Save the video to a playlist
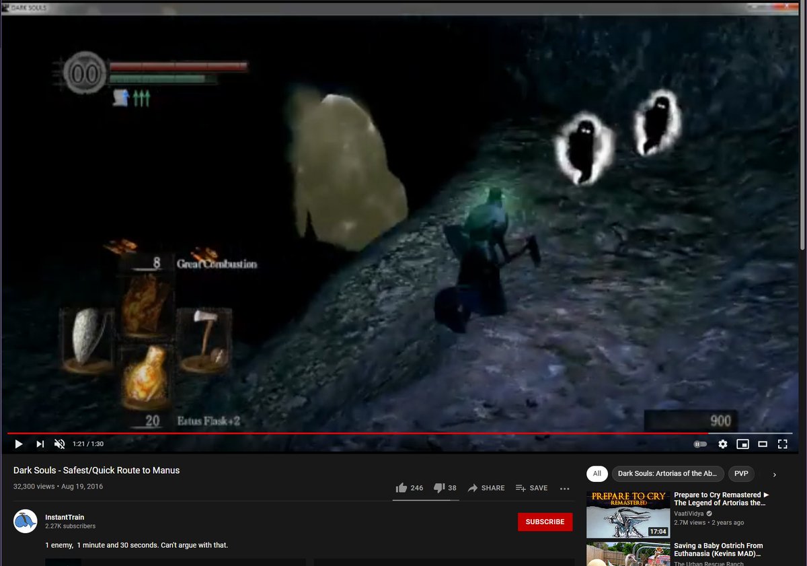The height and width of the screenshot is (566, 807). pos(531,488)
